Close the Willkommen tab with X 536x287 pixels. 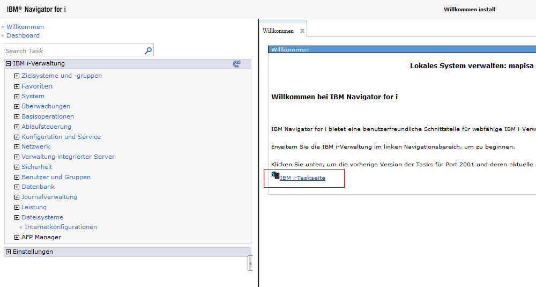point(302,31)
